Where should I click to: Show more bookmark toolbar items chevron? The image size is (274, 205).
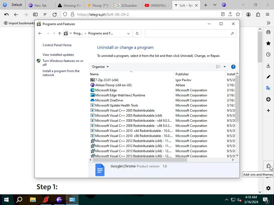[268, 23]
